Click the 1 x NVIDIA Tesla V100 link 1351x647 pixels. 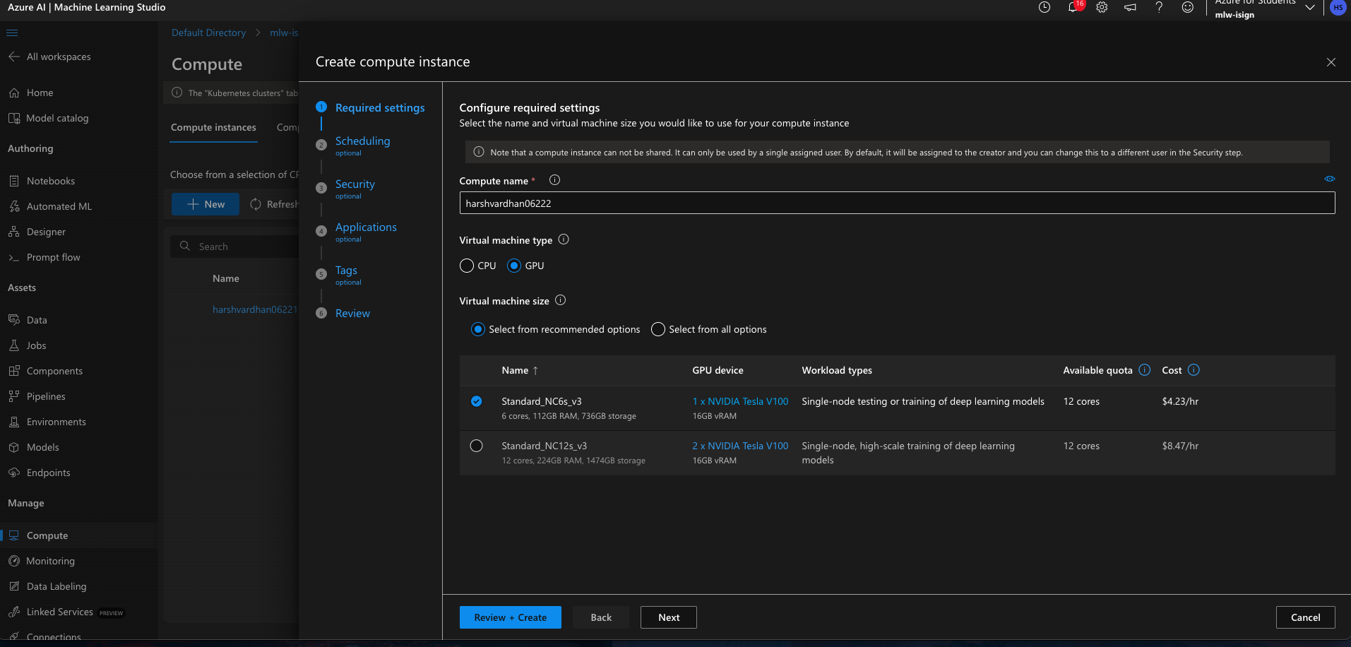point(740,401)
